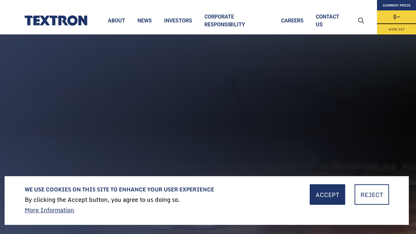Image resolution: width=416 pixels, height=234 pixels.
Task: Open the site search magnifier icon
Action: (361, 21)
